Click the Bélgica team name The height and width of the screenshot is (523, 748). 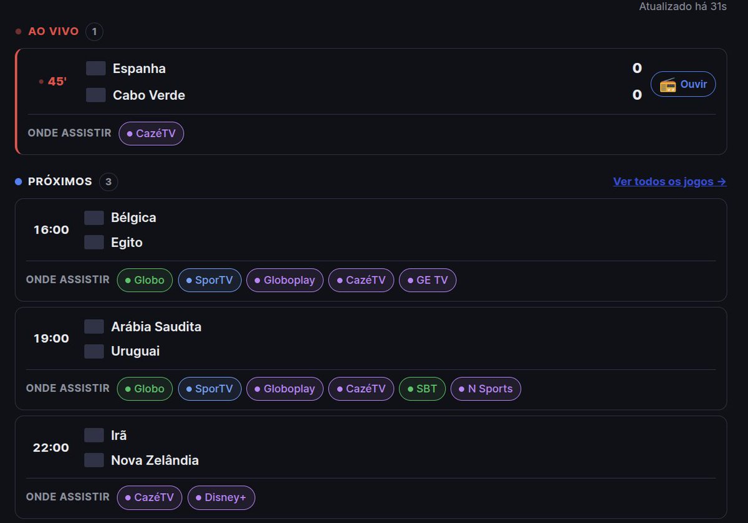133,218
